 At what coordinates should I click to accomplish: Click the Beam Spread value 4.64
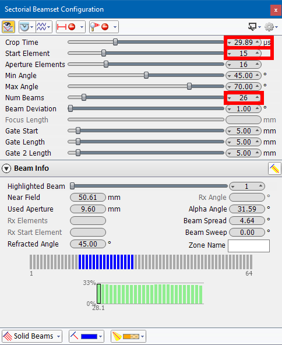[247, 221]
